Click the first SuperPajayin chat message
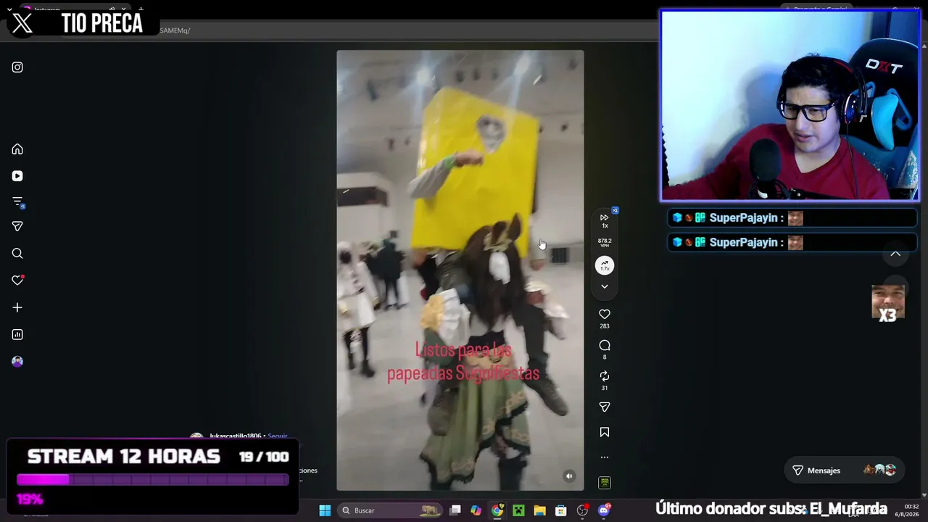The height and width of the screenshot is (522, 928). 792,218
